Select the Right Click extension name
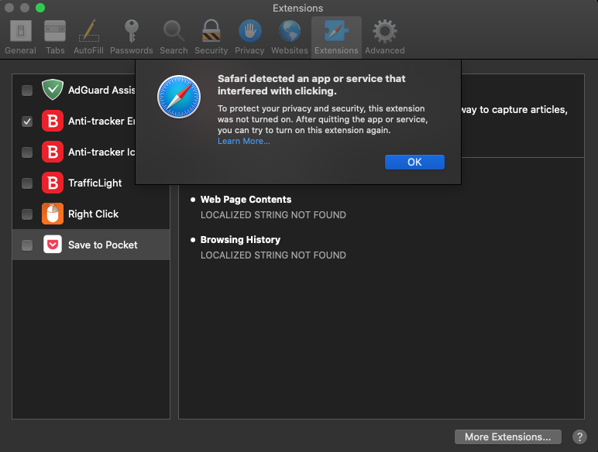This screenshot has height=452, width=598. click(x=94, y=214)
